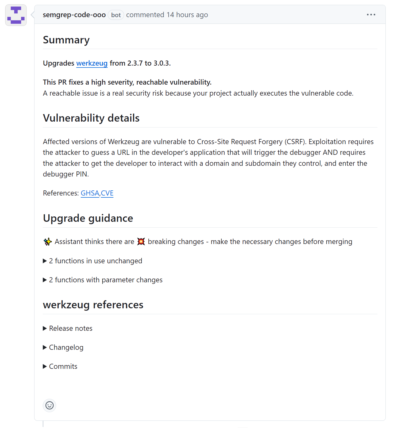Screen dimensions: 394x428
Task: Open the semgrep-code-ooo bot avatar
Action: click(16, 15)
